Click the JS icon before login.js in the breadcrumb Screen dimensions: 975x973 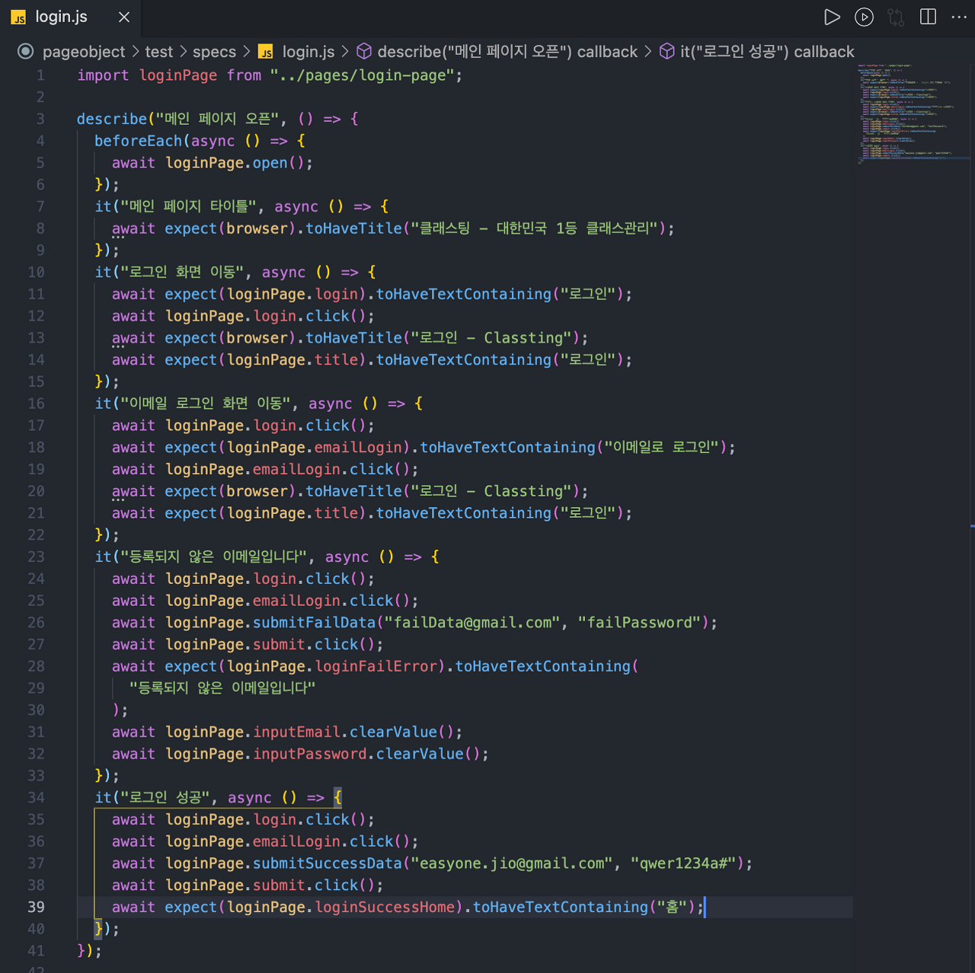266,52
